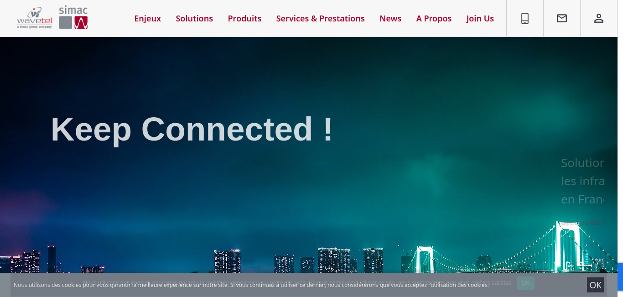
Task: Click the envelope mail icon
Action: click(562, 18)
